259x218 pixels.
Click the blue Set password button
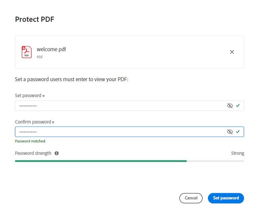[226, 198]
